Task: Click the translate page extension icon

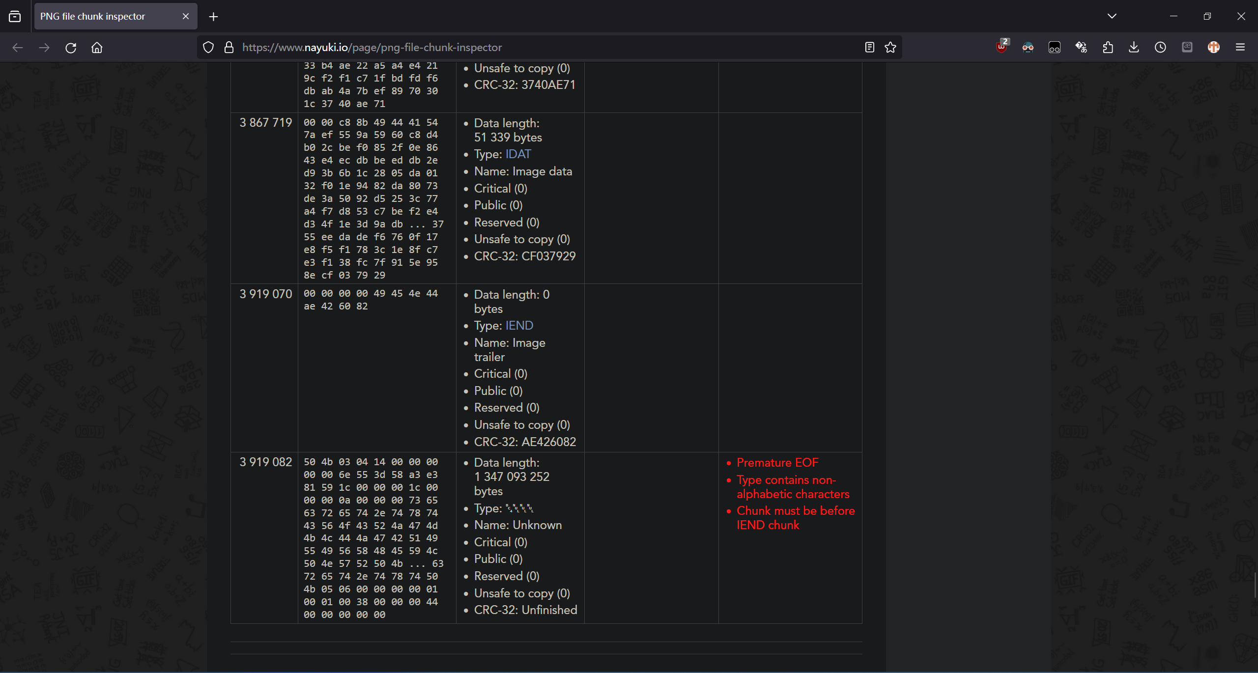Action: click(x=1081, y=47)
